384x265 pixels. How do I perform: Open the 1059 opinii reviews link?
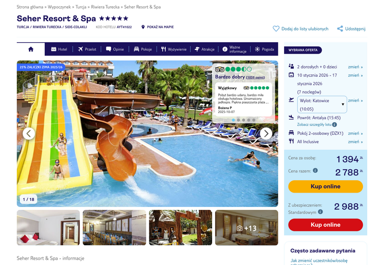tap(255, 77)
